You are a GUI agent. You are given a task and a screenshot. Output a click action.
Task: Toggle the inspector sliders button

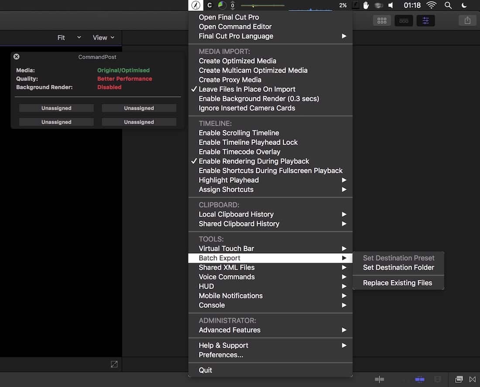point(425,21)
